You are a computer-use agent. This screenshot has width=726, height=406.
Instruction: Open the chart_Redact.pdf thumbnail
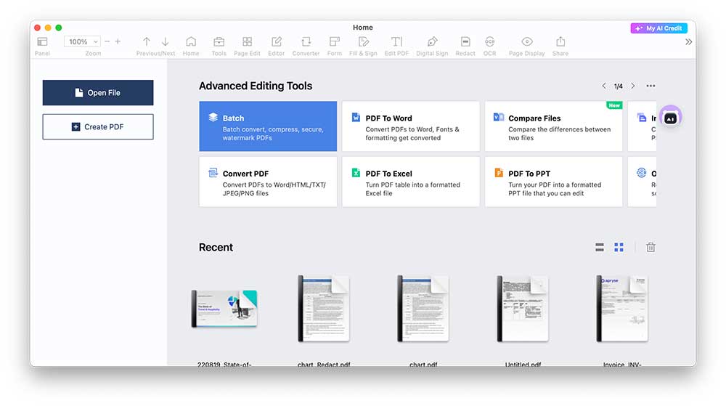click(x=324, y=309)
